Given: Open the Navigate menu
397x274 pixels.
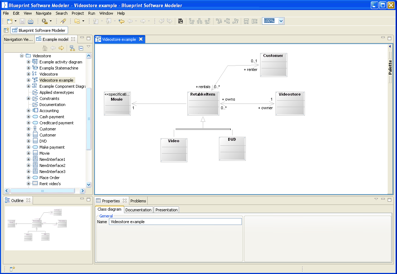Looking at the screenshot, I should [43, 13].
